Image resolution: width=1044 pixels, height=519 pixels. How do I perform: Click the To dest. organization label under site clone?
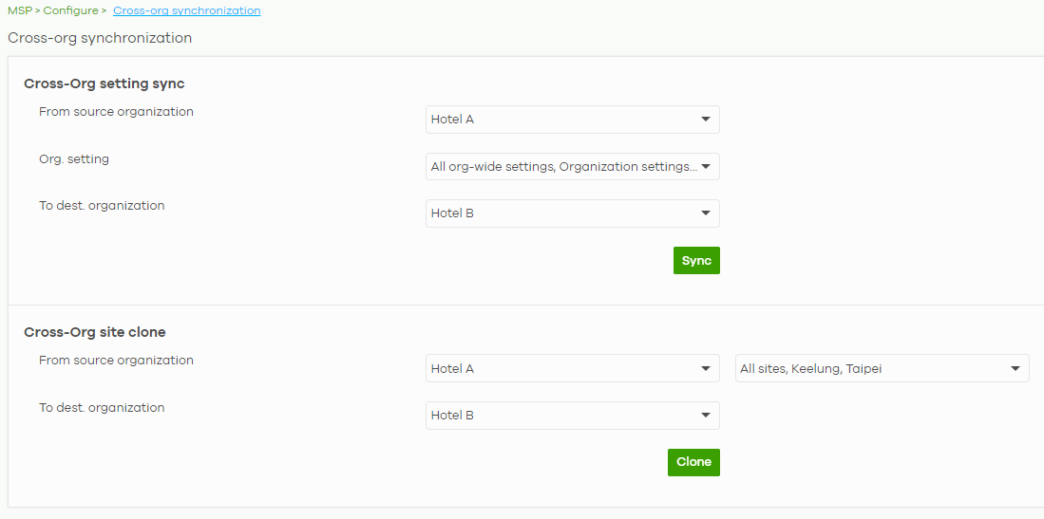[102, 407]
